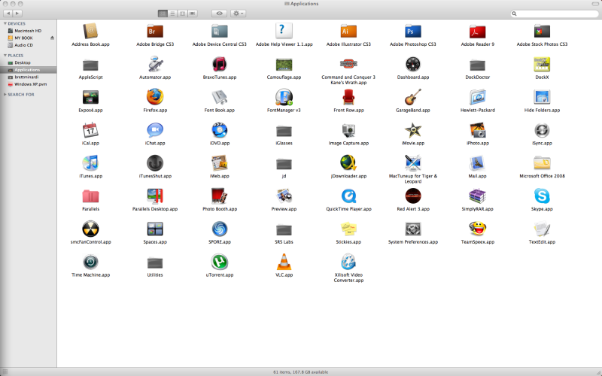Screen dimensions: 602x376
Task: Open the Microsoft Office 2008 folder
Action: click(542, 162)
